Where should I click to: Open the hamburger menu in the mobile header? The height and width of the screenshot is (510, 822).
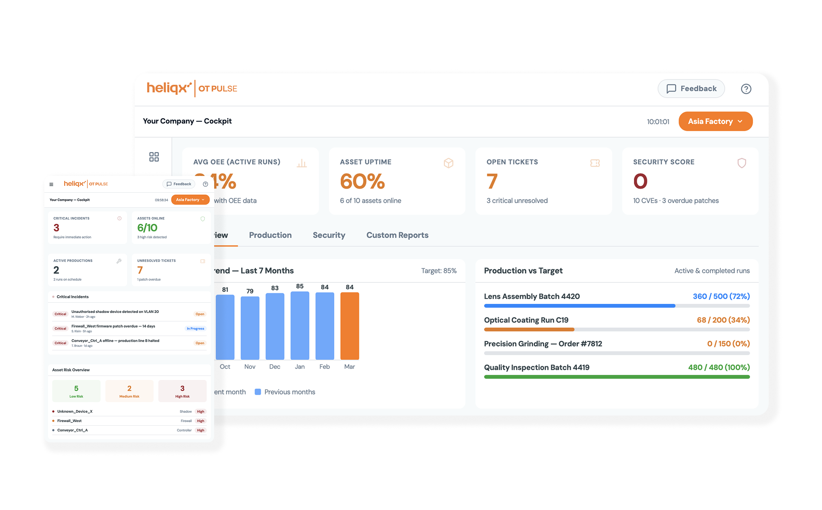point(51,184)
